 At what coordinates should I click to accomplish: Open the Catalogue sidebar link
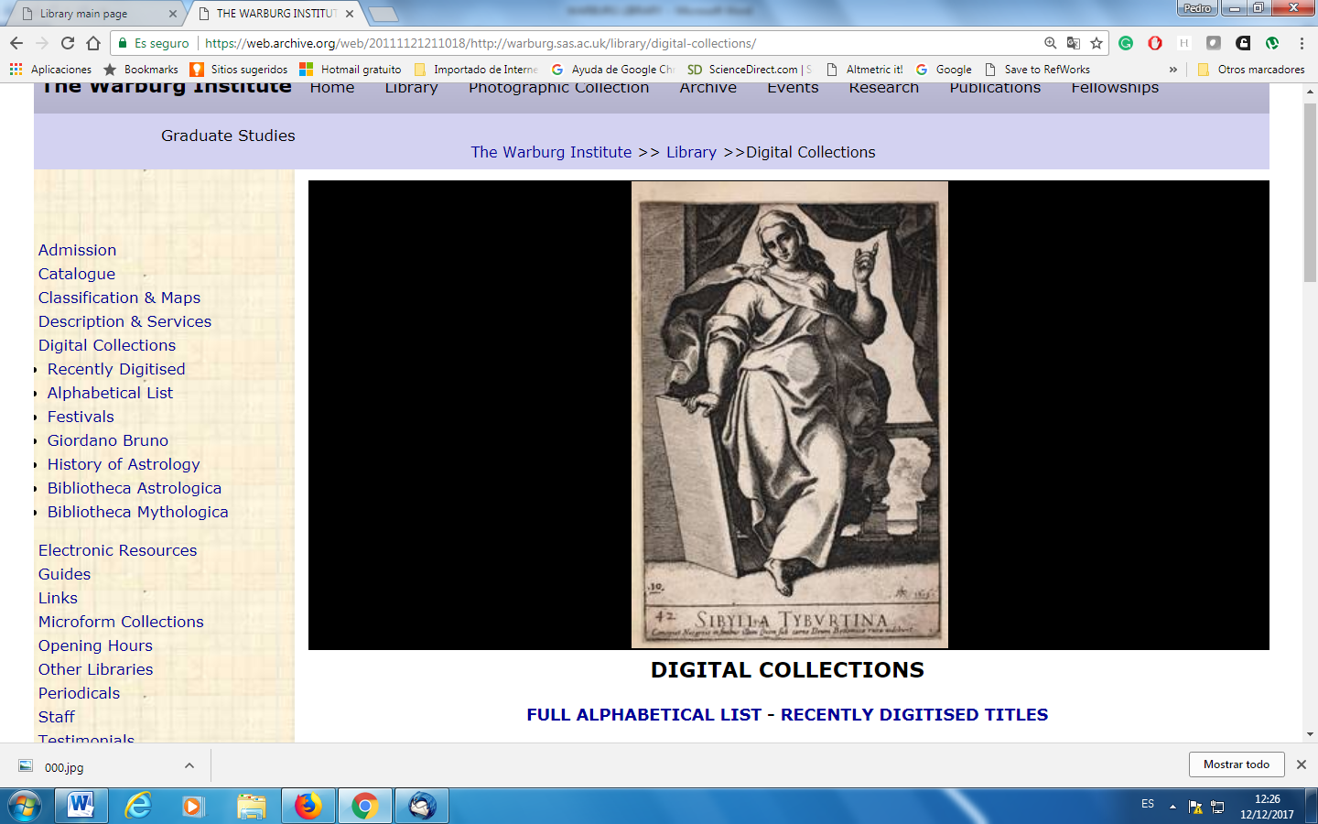point(77,274)
